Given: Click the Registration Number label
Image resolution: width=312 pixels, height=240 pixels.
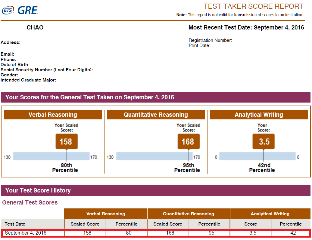Looking at the screenshot, I should coord(210,40).
